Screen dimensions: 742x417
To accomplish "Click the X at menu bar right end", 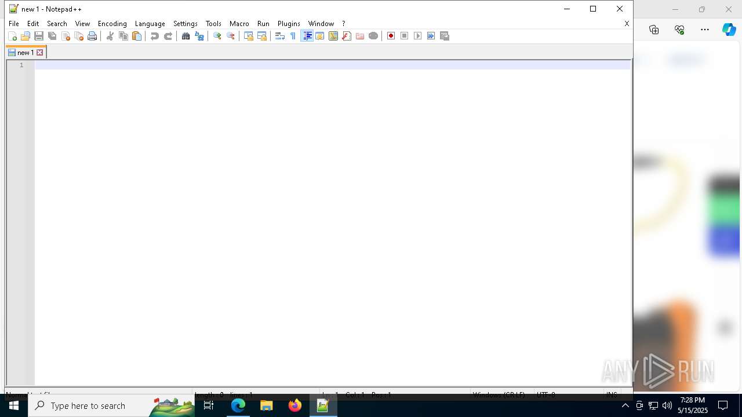I will click(627, 24).
